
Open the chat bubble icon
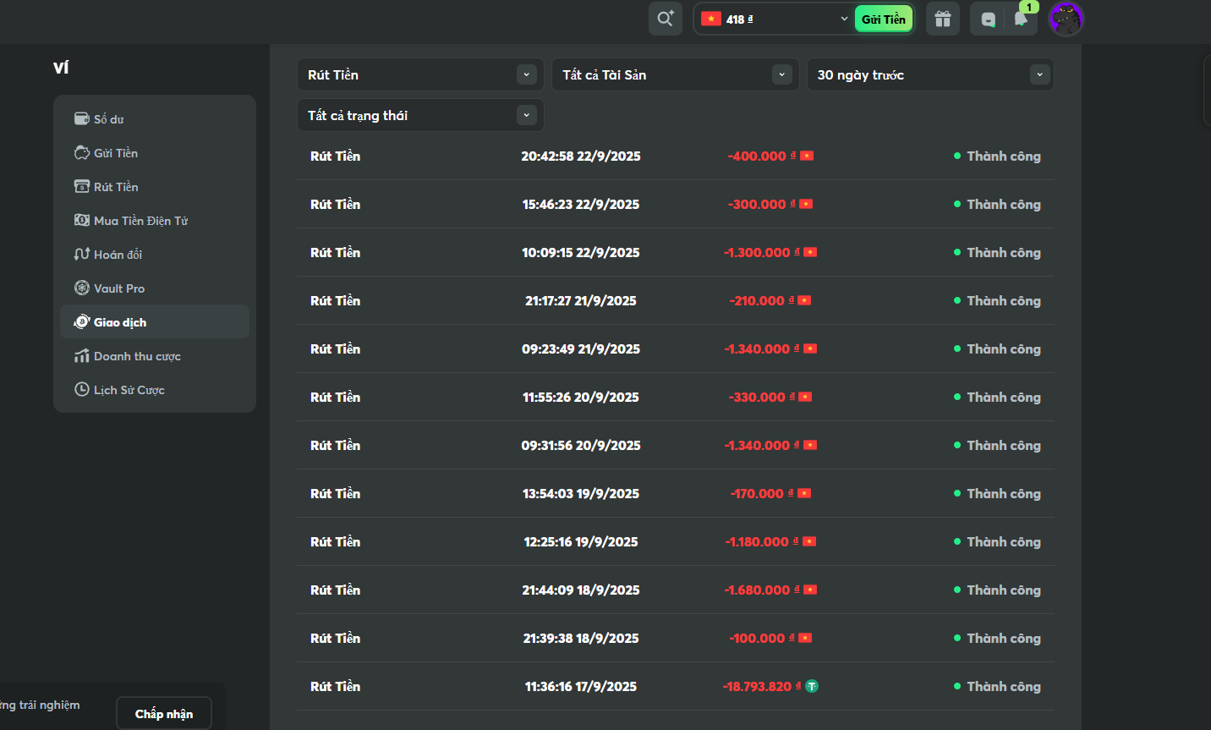tap(988, 19)
